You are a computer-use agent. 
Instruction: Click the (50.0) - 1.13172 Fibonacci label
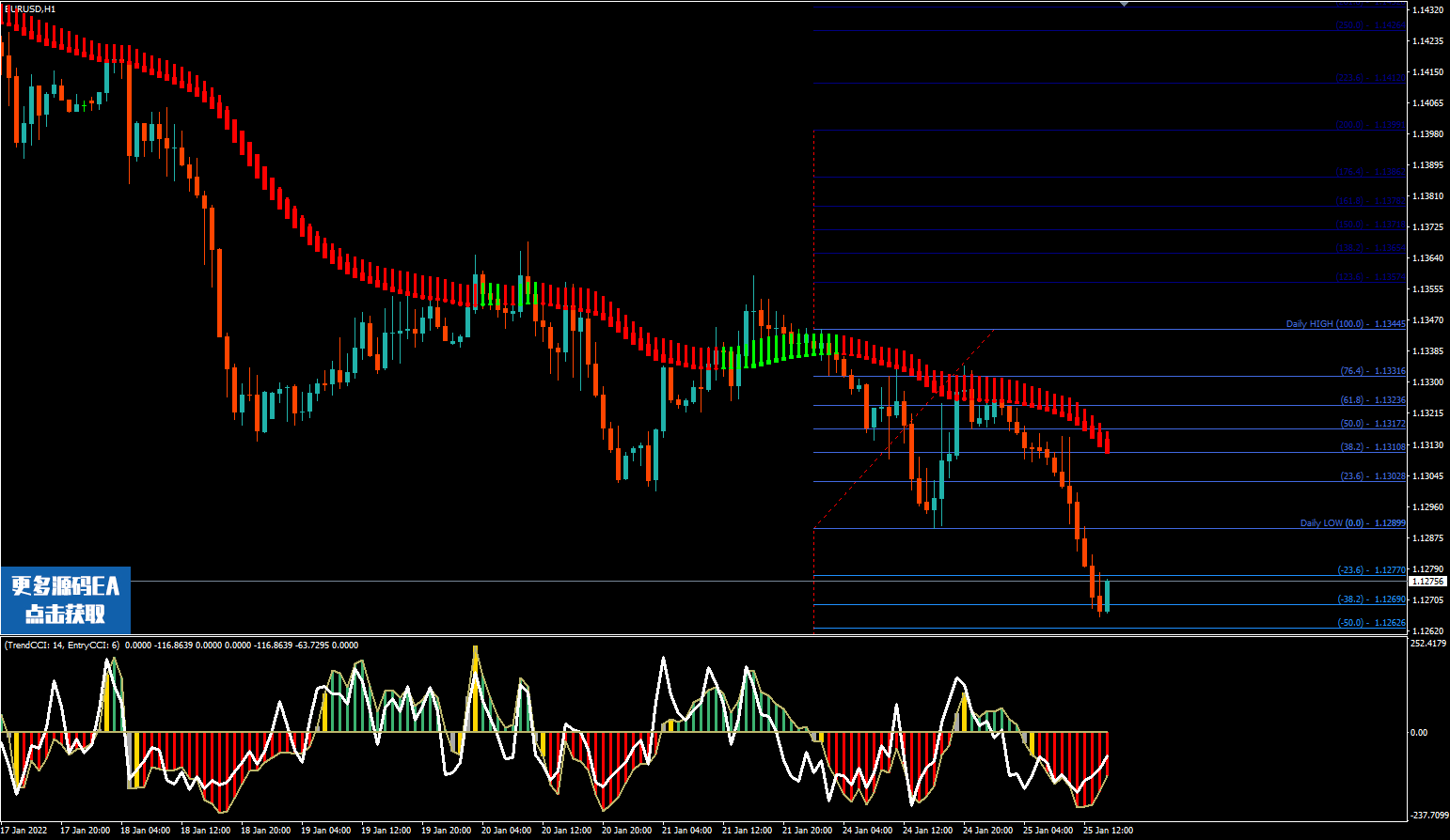click(x=1372, y=424)
